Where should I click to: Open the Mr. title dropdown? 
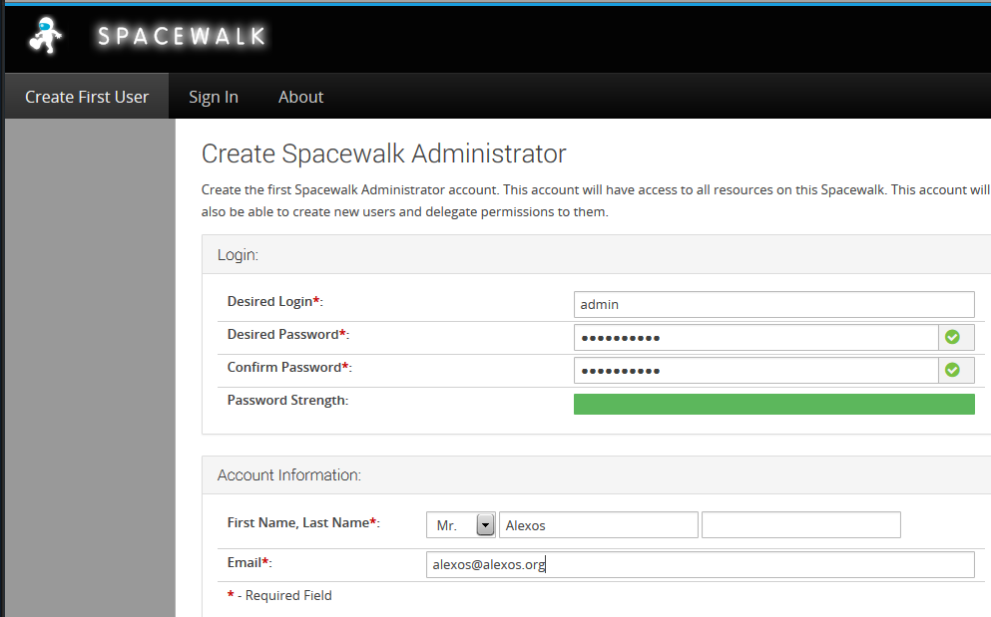[461, 524]
